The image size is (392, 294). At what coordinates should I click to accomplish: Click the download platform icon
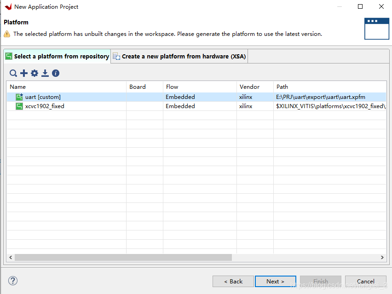[x=45, y=73]
